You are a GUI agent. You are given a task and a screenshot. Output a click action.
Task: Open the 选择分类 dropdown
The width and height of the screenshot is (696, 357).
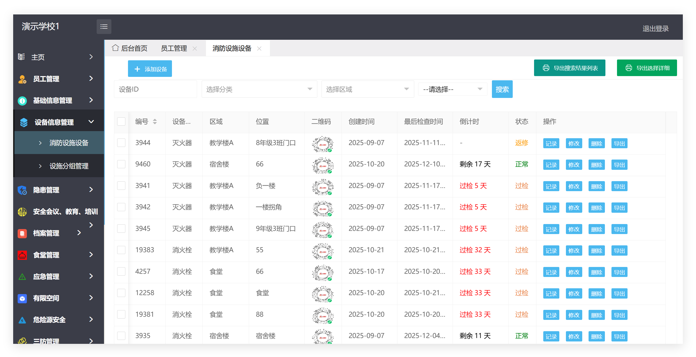click(259, 89)
